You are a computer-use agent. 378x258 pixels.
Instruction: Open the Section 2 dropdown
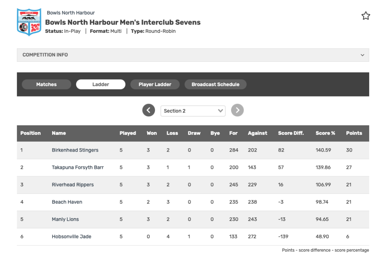tap(193, 111)
